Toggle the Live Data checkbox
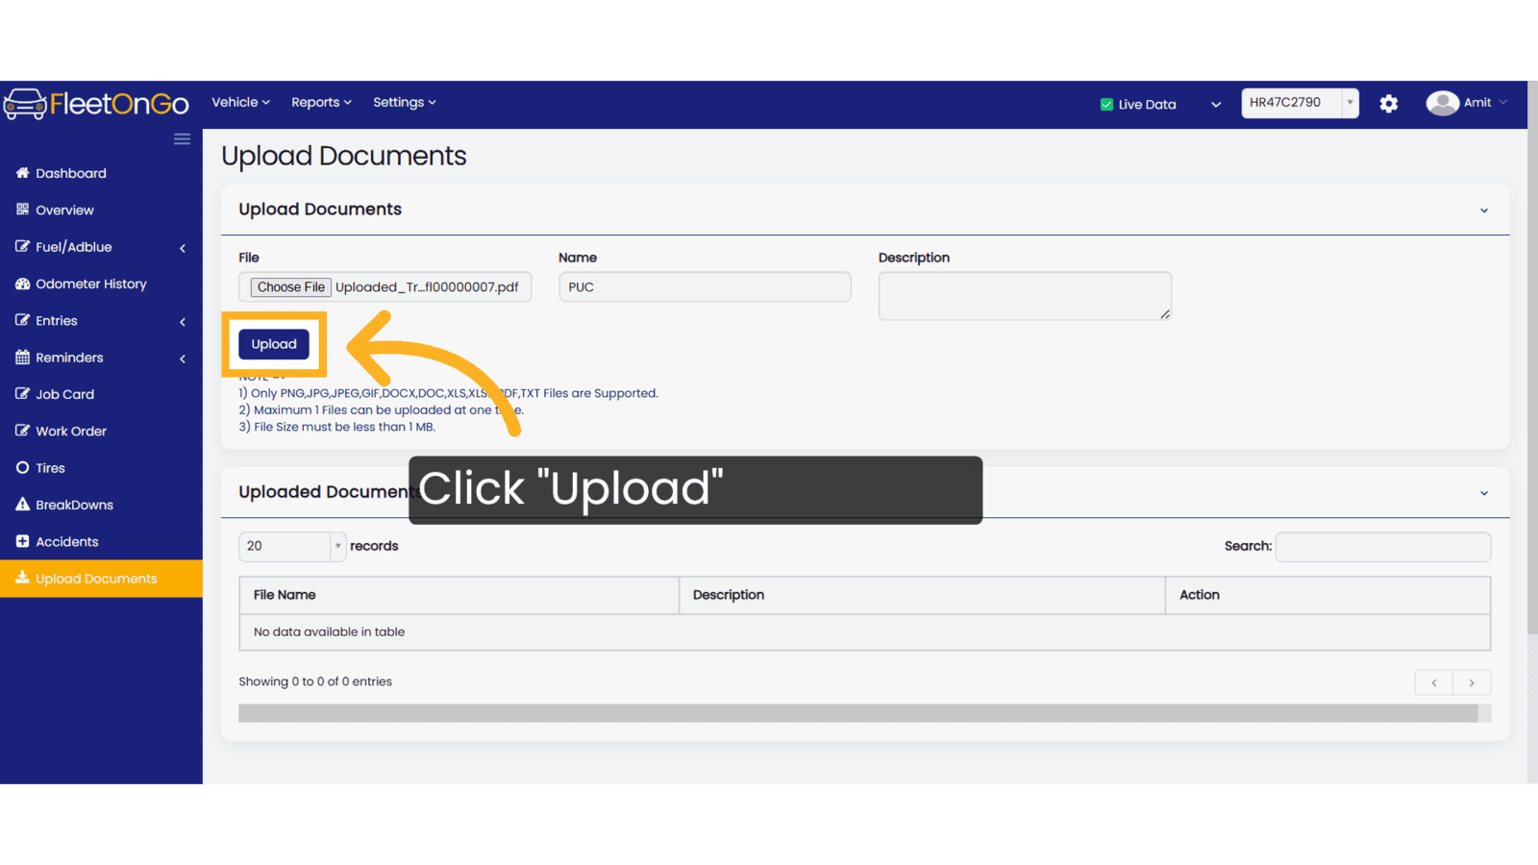 [1106, 104]
